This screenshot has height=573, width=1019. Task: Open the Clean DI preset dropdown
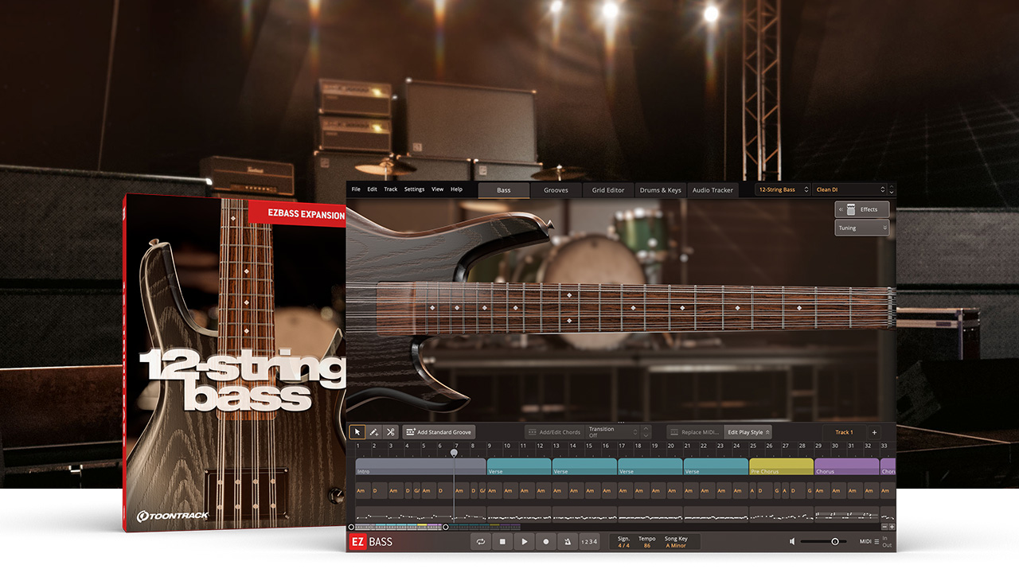(849, 189)
